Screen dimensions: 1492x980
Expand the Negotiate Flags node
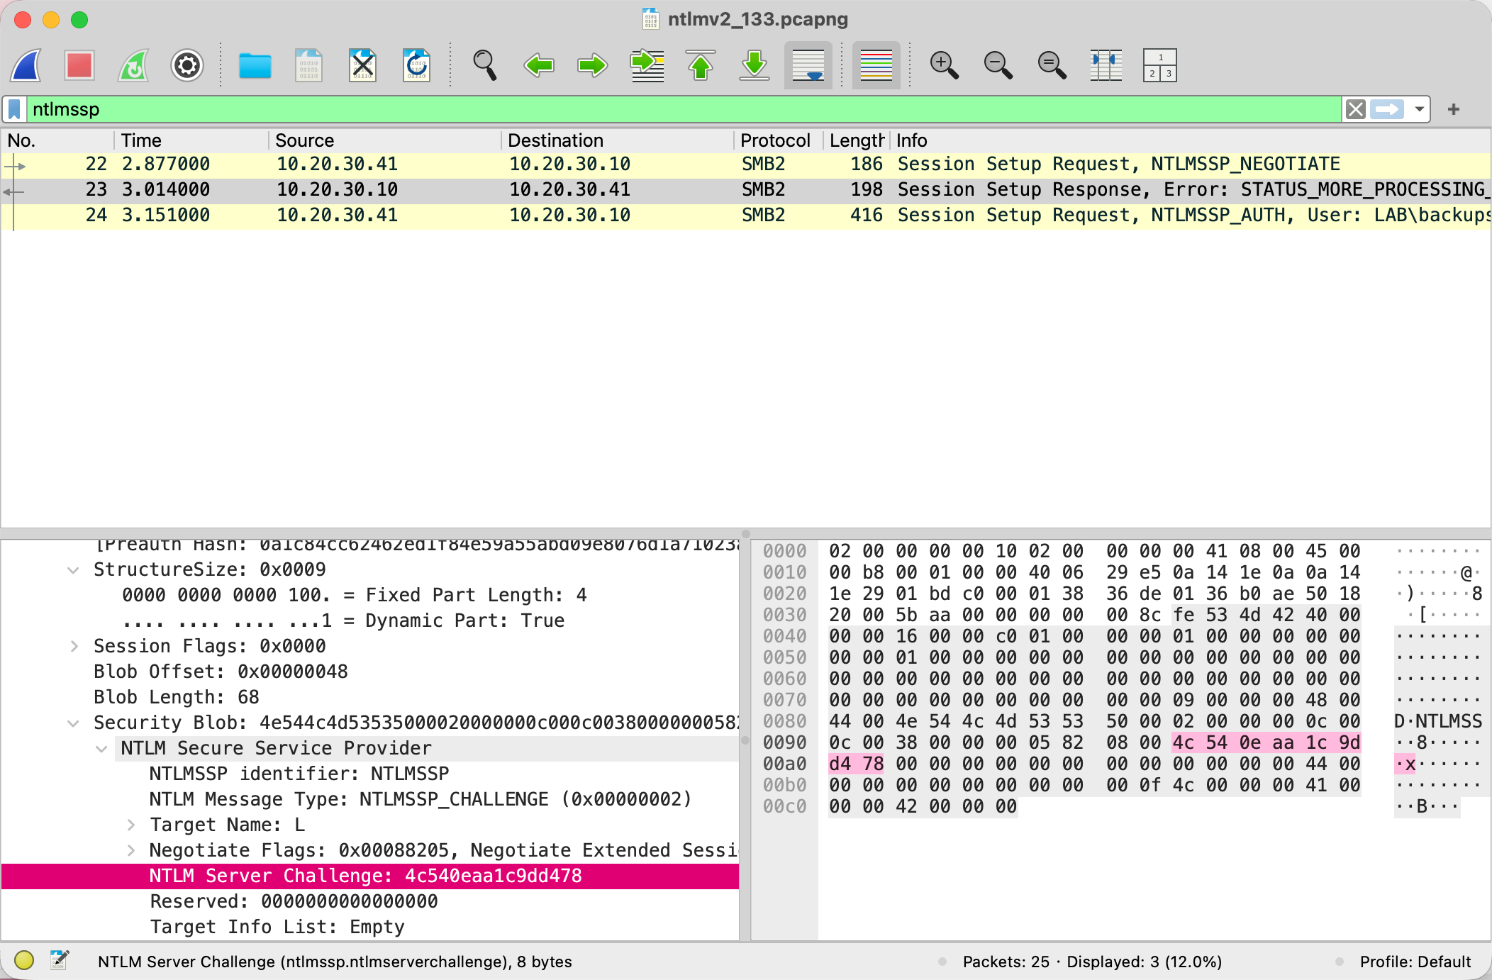point(130,850)
